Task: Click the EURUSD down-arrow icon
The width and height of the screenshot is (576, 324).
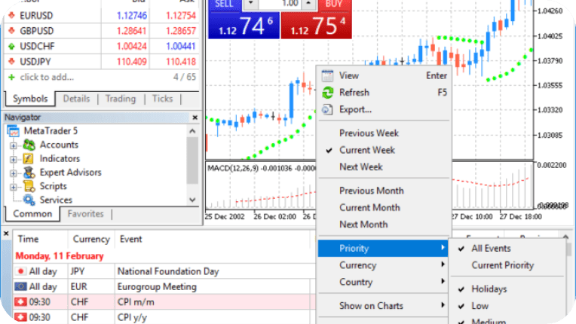Action: pos(11,15)
